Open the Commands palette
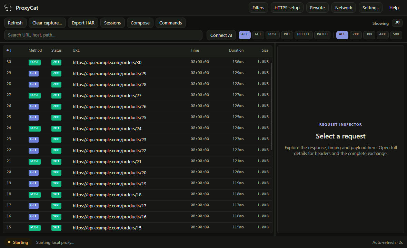The image size is (407, 248). pos(170,23)
